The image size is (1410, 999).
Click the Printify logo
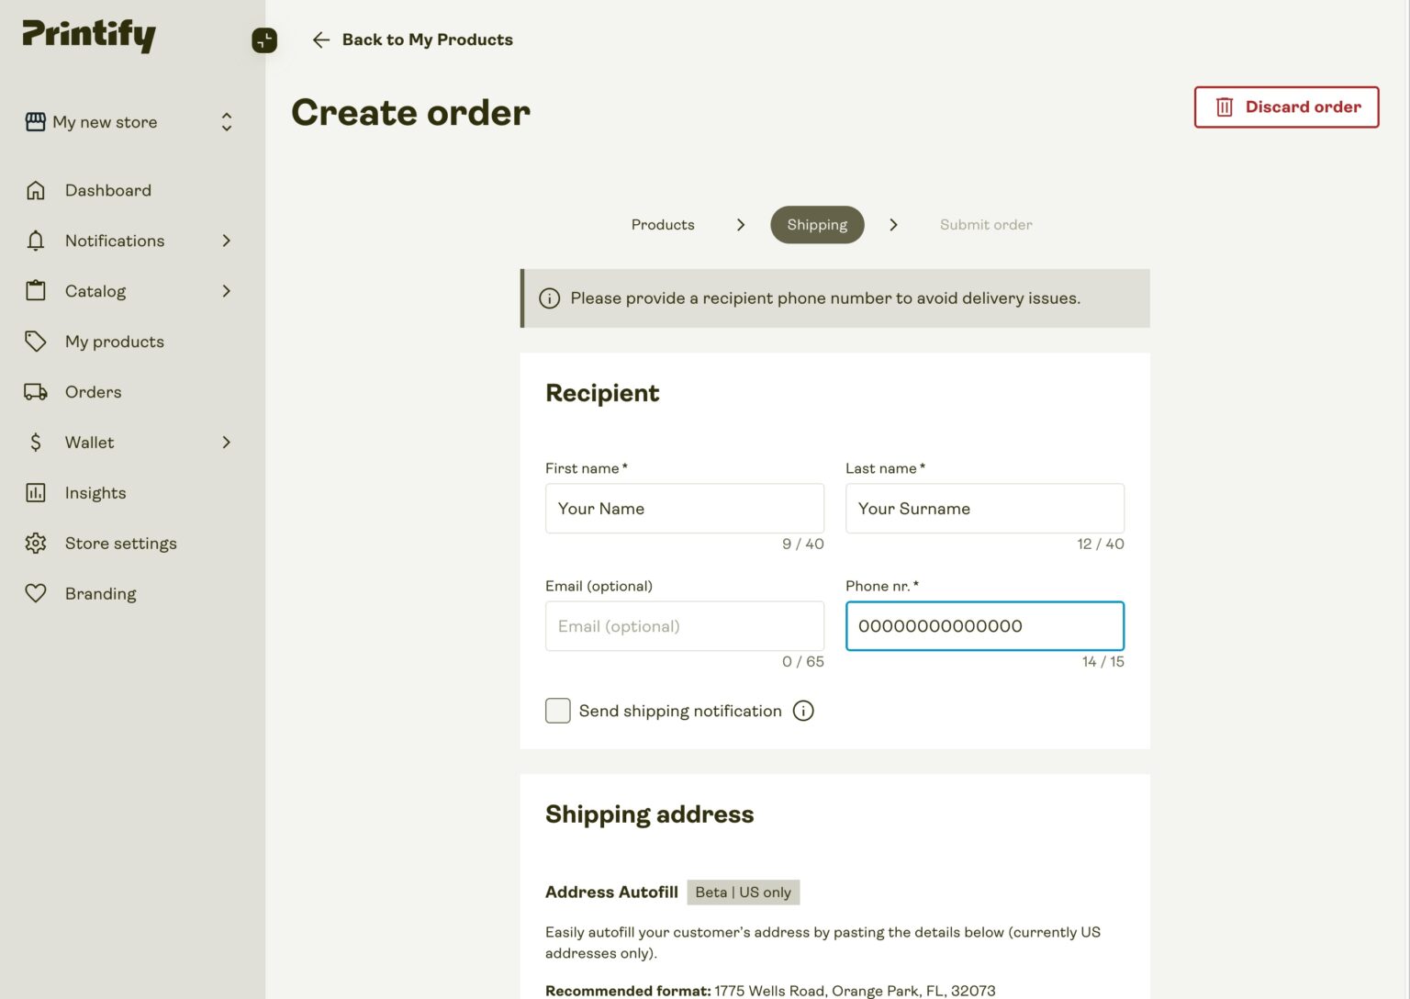point(88,35)
